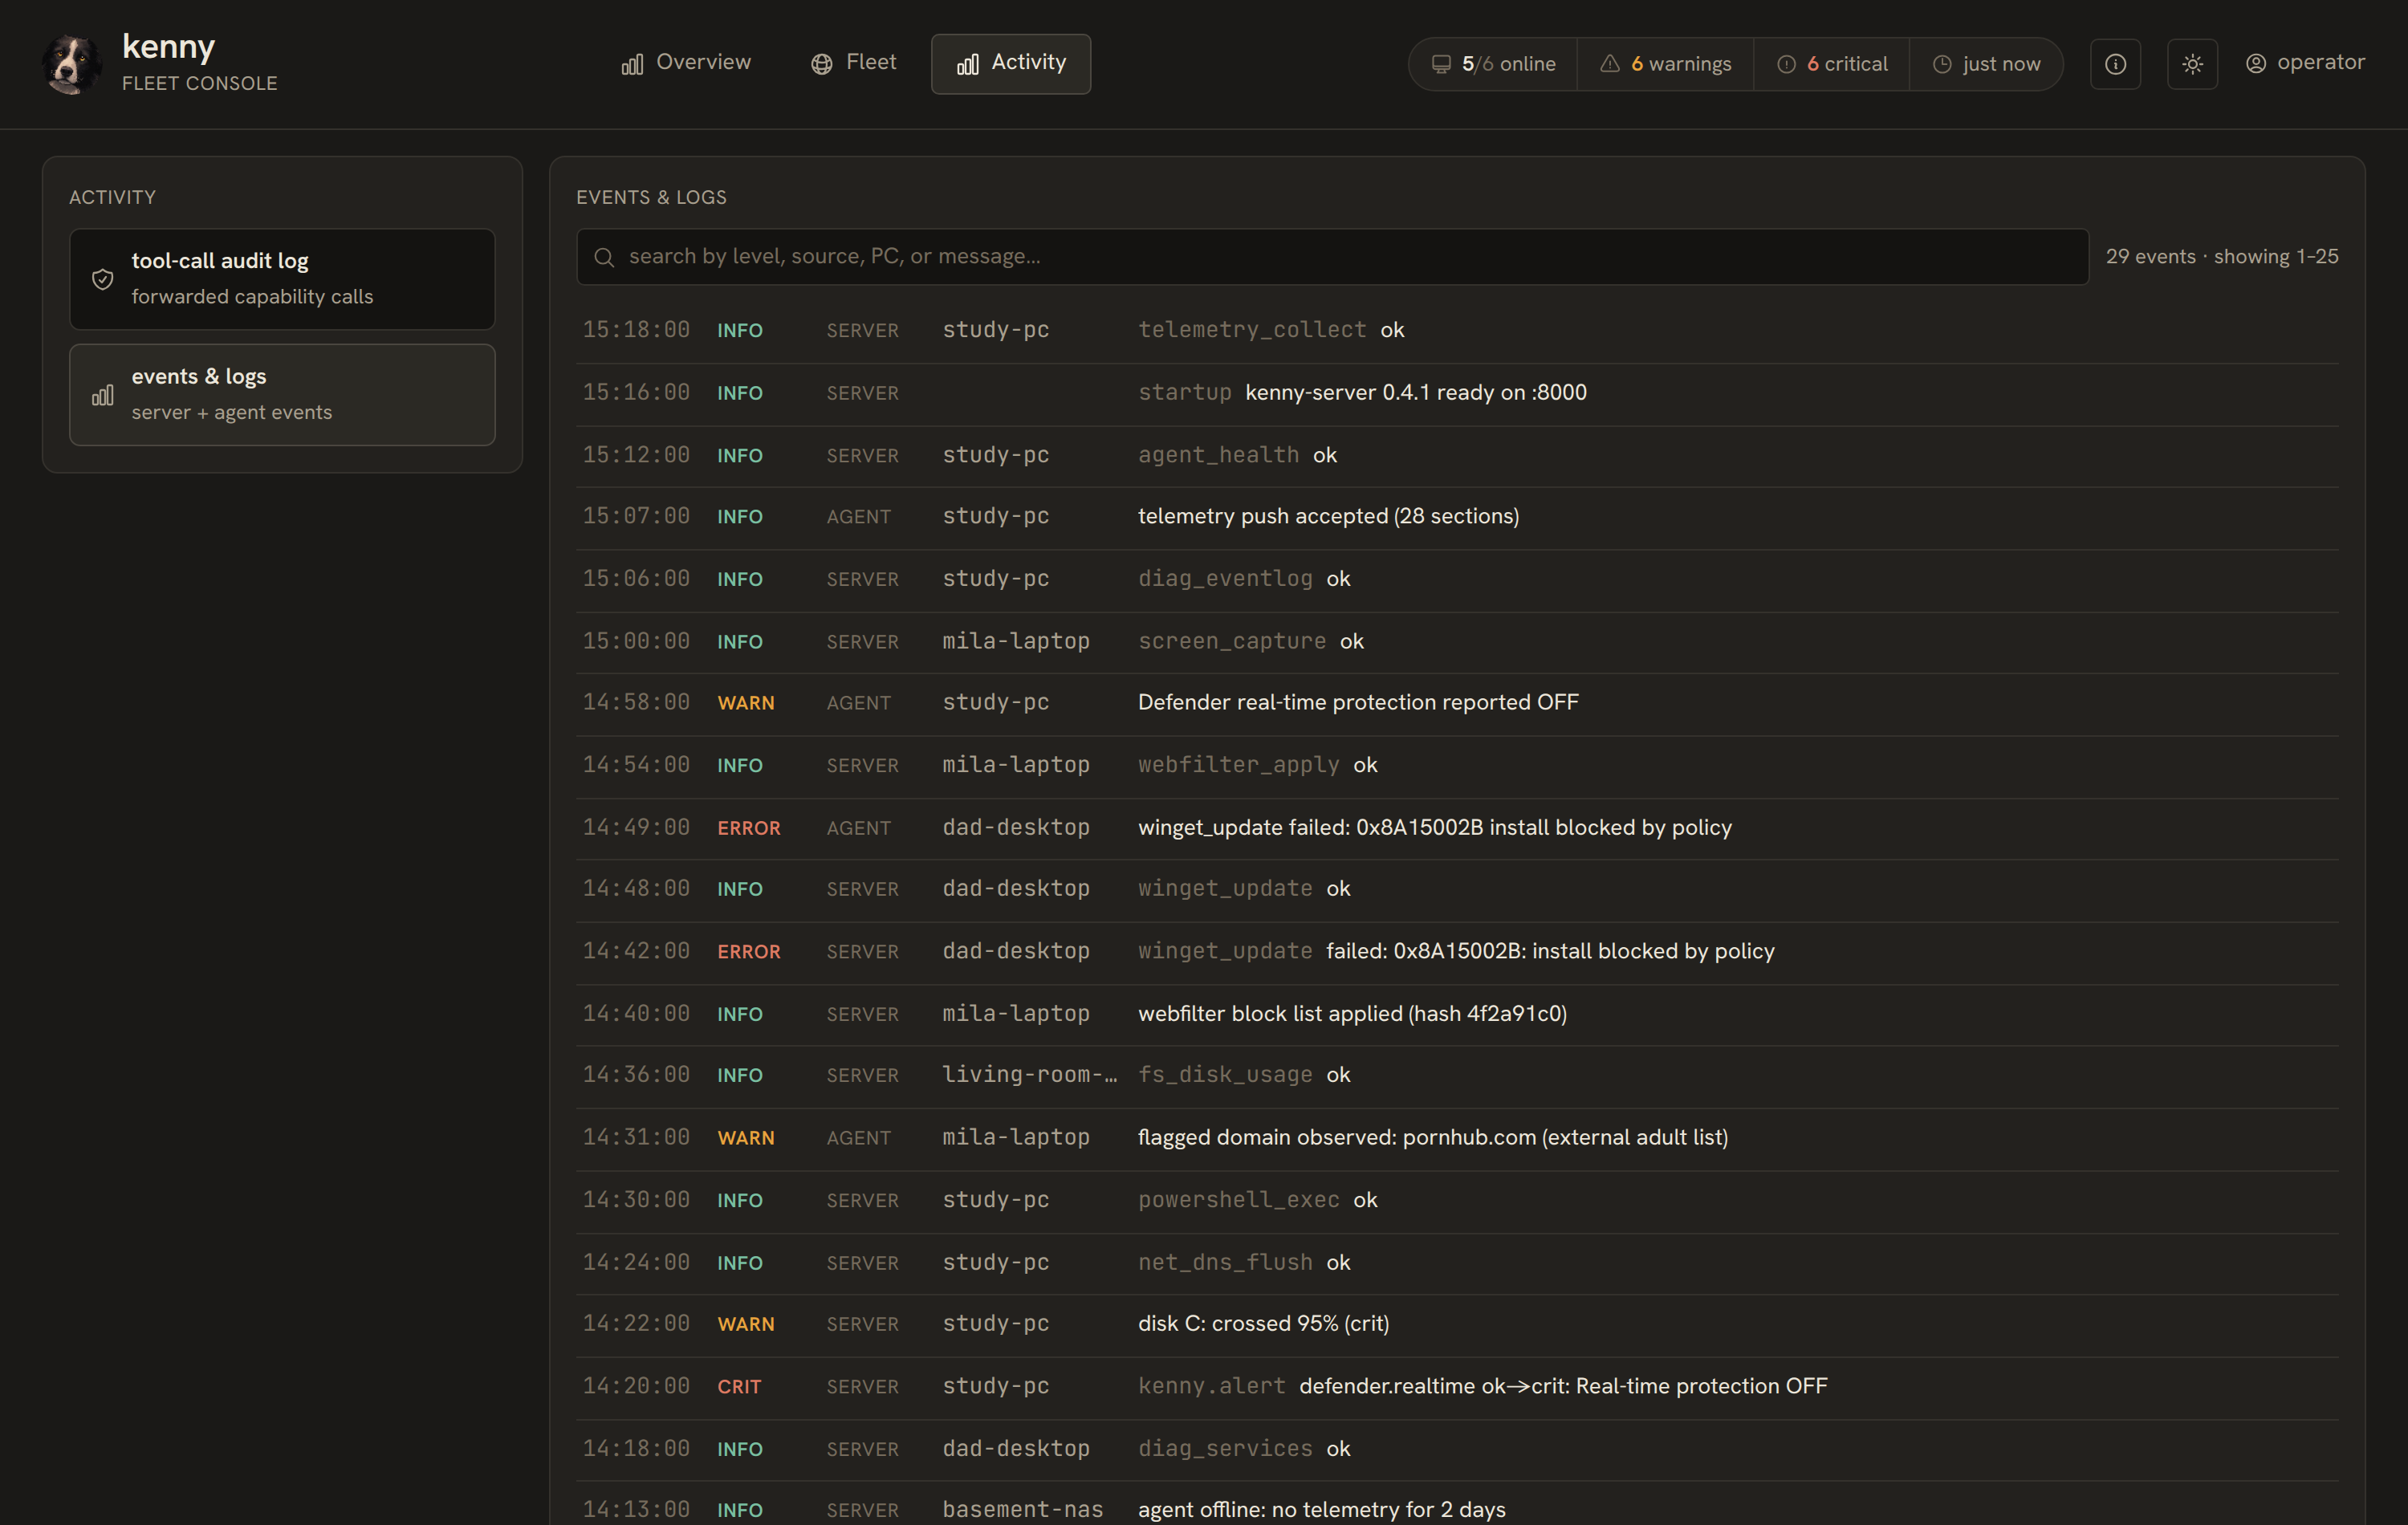Click 'agent offline: no telemetry for 2 days'
This screenshot has height=1525, width=2408.
tap(1321, 1510)
